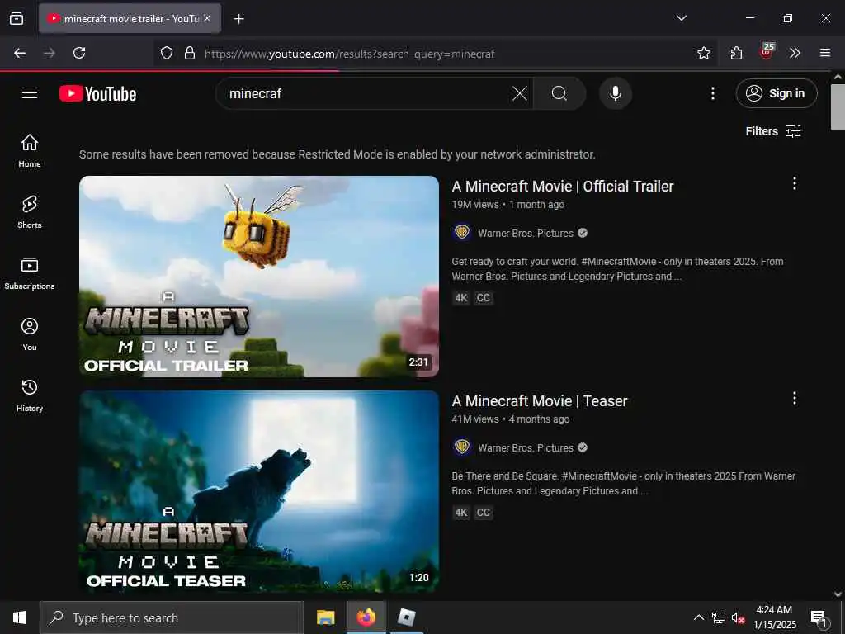Image resolution: width=845 pixels, height=634 pixels.
Task: Open the Extensions puzzle icon
Action: click(x=736, y=53)
